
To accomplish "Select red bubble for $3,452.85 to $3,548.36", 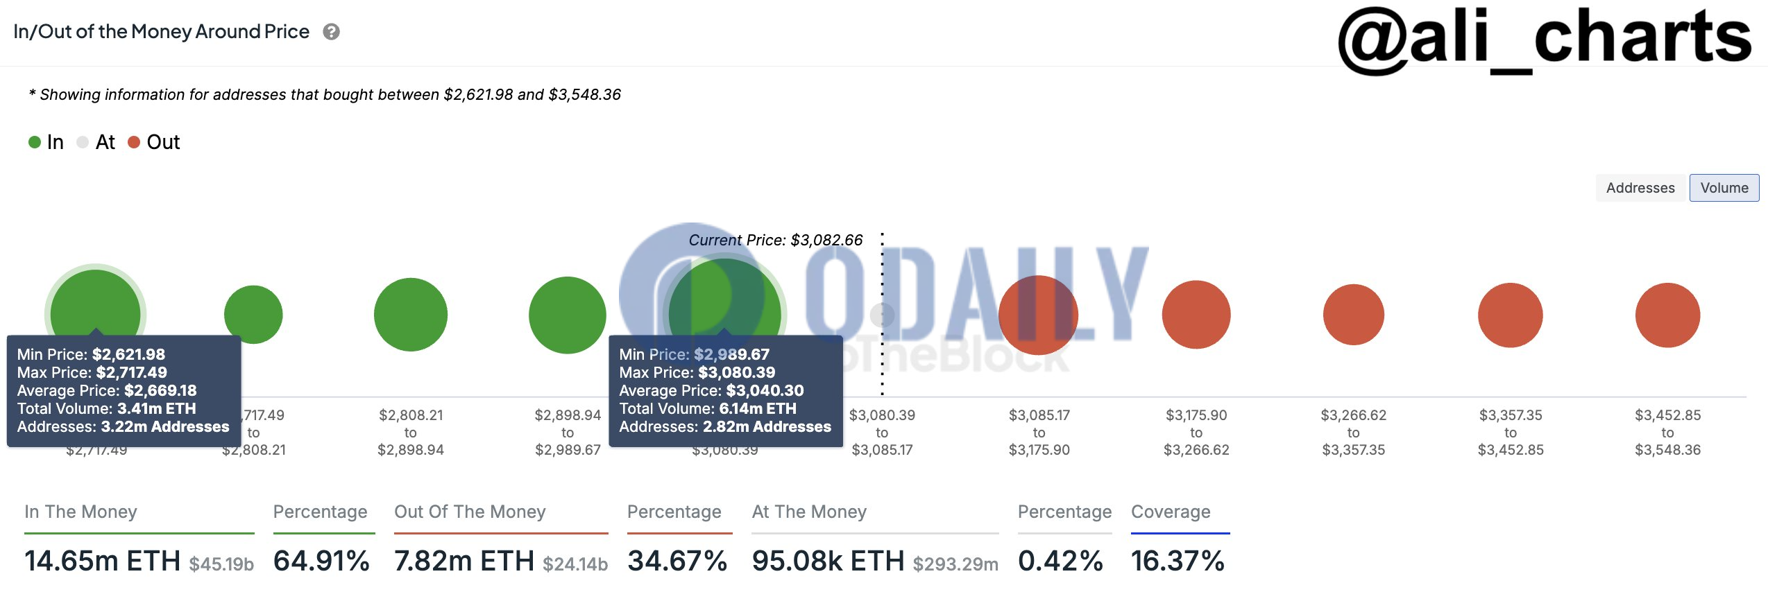I will point(1668,315).
